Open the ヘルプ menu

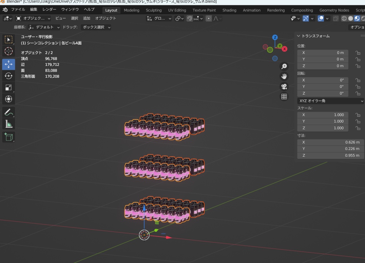(x=89, y=10)
